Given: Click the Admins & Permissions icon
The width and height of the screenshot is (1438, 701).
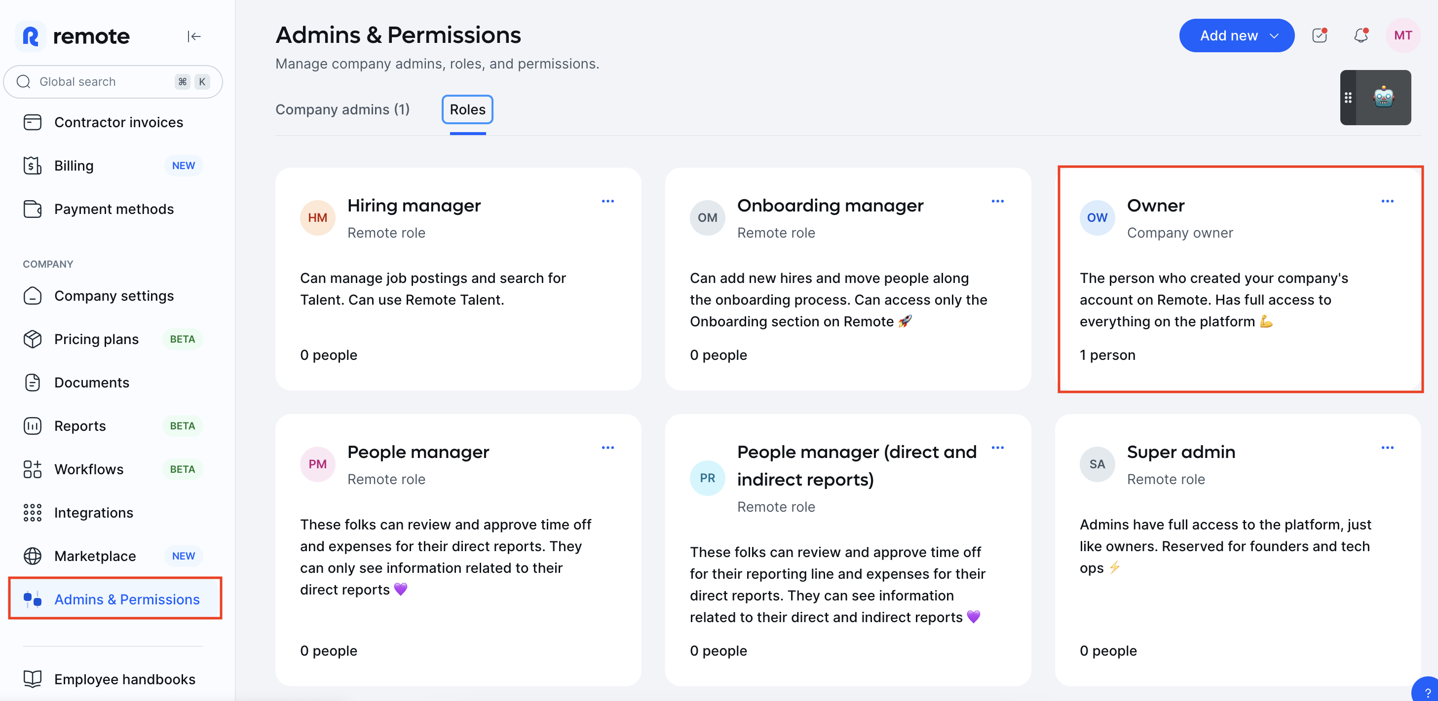Looking at the screenshot, I should [33, 599].
